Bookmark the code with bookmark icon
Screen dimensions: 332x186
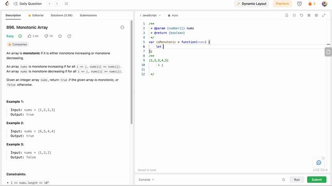point(287,16)
